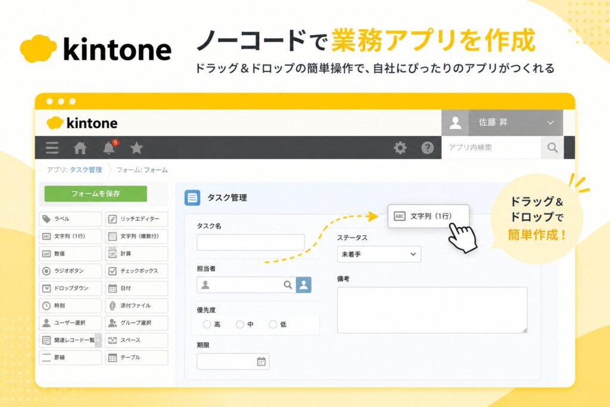610x407 pixels.
Task: Select the ユーザー選択 field in palette
Action: click(x=70, y=323)
